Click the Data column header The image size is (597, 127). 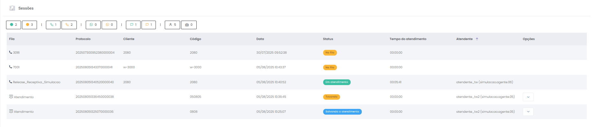260,39
